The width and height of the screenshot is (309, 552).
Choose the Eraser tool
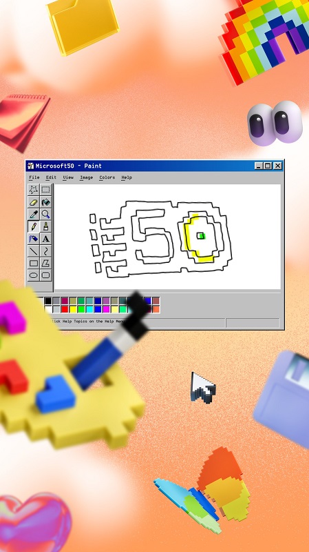33,202
